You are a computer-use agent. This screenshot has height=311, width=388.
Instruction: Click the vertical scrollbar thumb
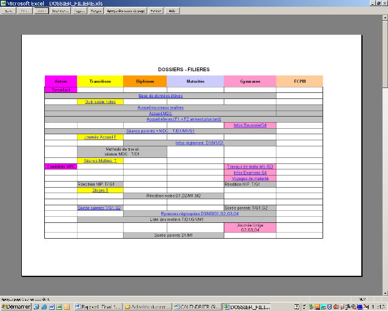385,54
